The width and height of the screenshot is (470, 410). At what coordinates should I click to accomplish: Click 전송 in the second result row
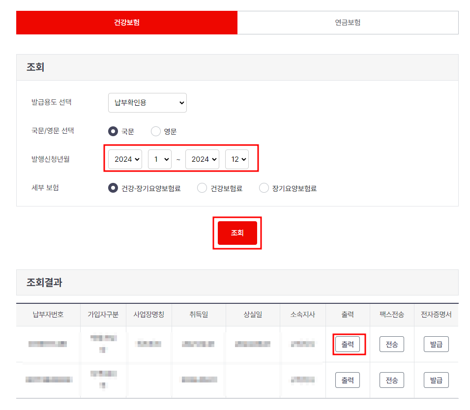coord(391,380)
